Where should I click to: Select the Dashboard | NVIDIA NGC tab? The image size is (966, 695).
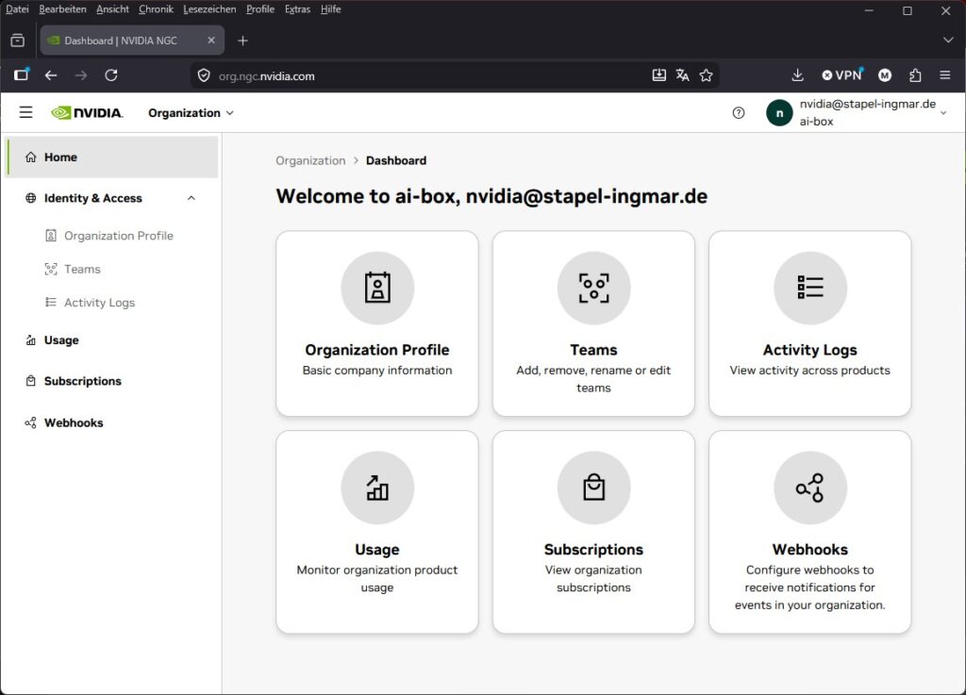pyautogui.click(x=132, y=40)
